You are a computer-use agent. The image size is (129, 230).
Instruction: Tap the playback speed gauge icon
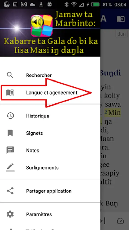[121, 221]
